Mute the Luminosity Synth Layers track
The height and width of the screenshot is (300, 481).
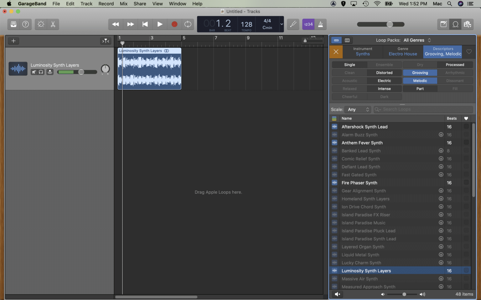[x=34, y=72]
